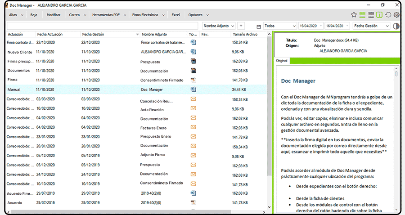Click the 'Firmar contratos de tratamie...' cell
This screenshot has width=405, height=215.
[163, 42]
